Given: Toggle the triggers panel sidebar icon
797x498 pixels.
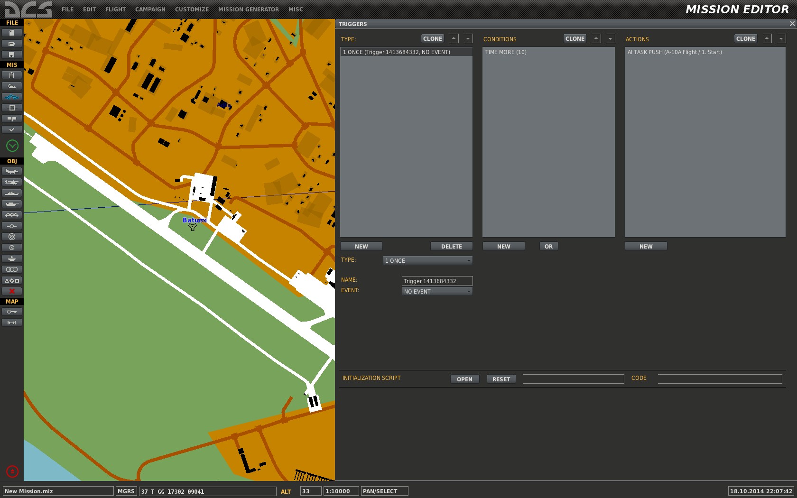Looking at the screenshot, I should pyautogui.click(x=12, y=97).
